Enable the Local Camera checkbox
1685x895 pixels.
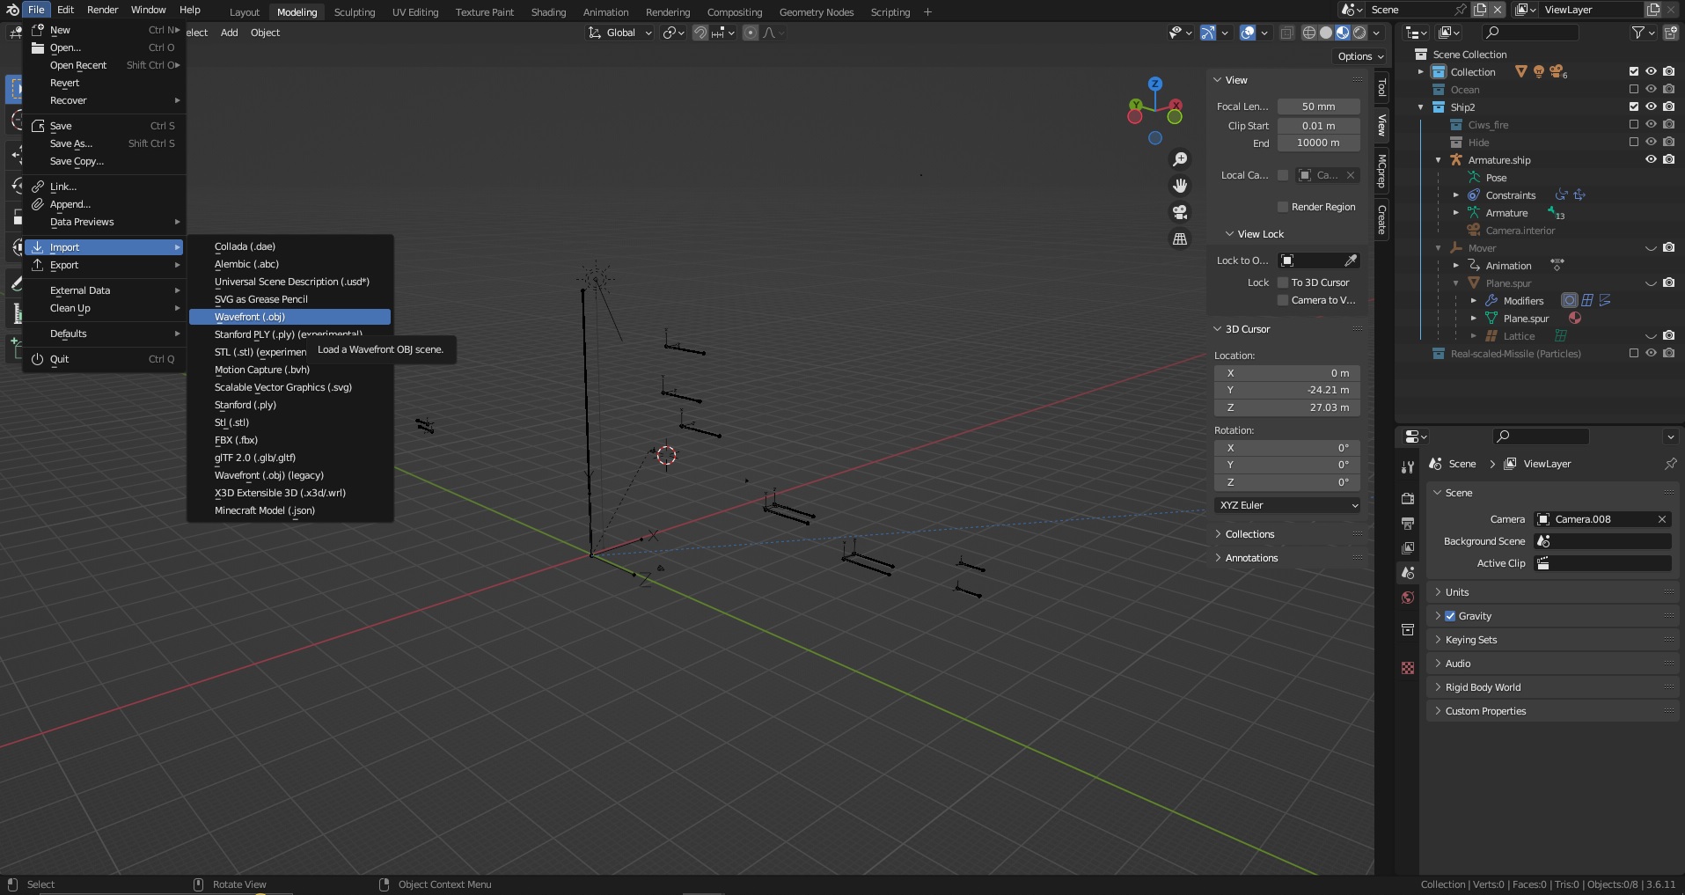[1283, 175]
